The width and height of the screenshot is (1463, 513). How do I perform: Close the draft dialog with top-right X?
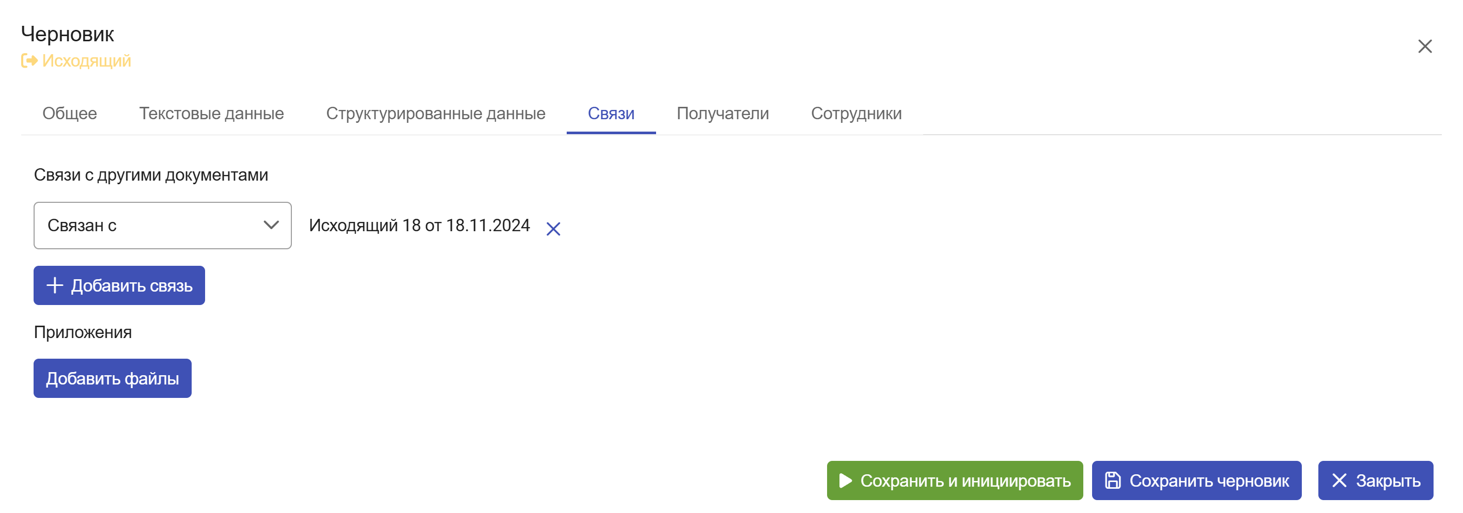1424,46
